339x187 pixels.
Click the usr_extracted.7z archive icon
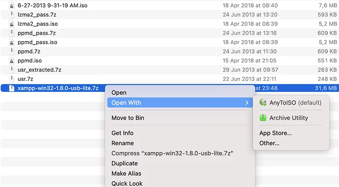pos(12,70)
